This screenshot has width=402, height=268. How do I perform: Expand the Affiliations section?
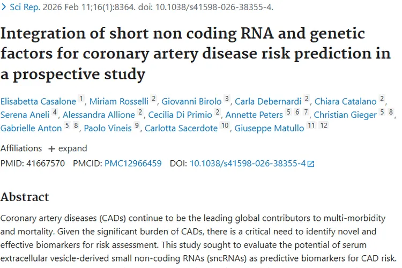(x=68, y=148)
